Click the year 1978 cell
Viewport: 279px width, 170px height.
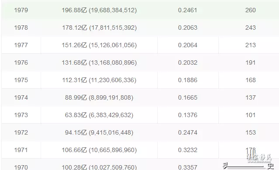(21, 28)
